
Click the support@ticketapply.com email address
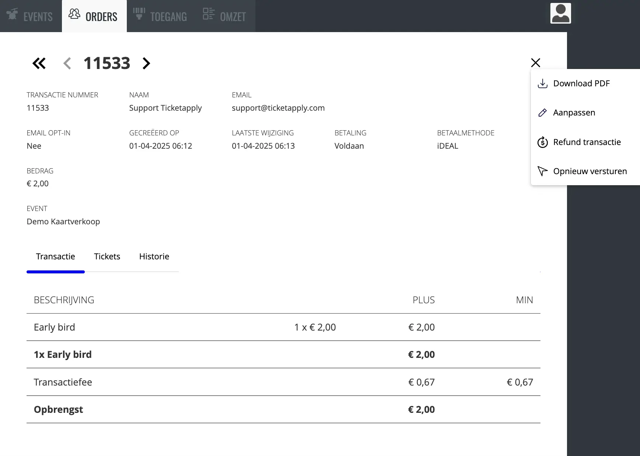click(x=278, y=108)
